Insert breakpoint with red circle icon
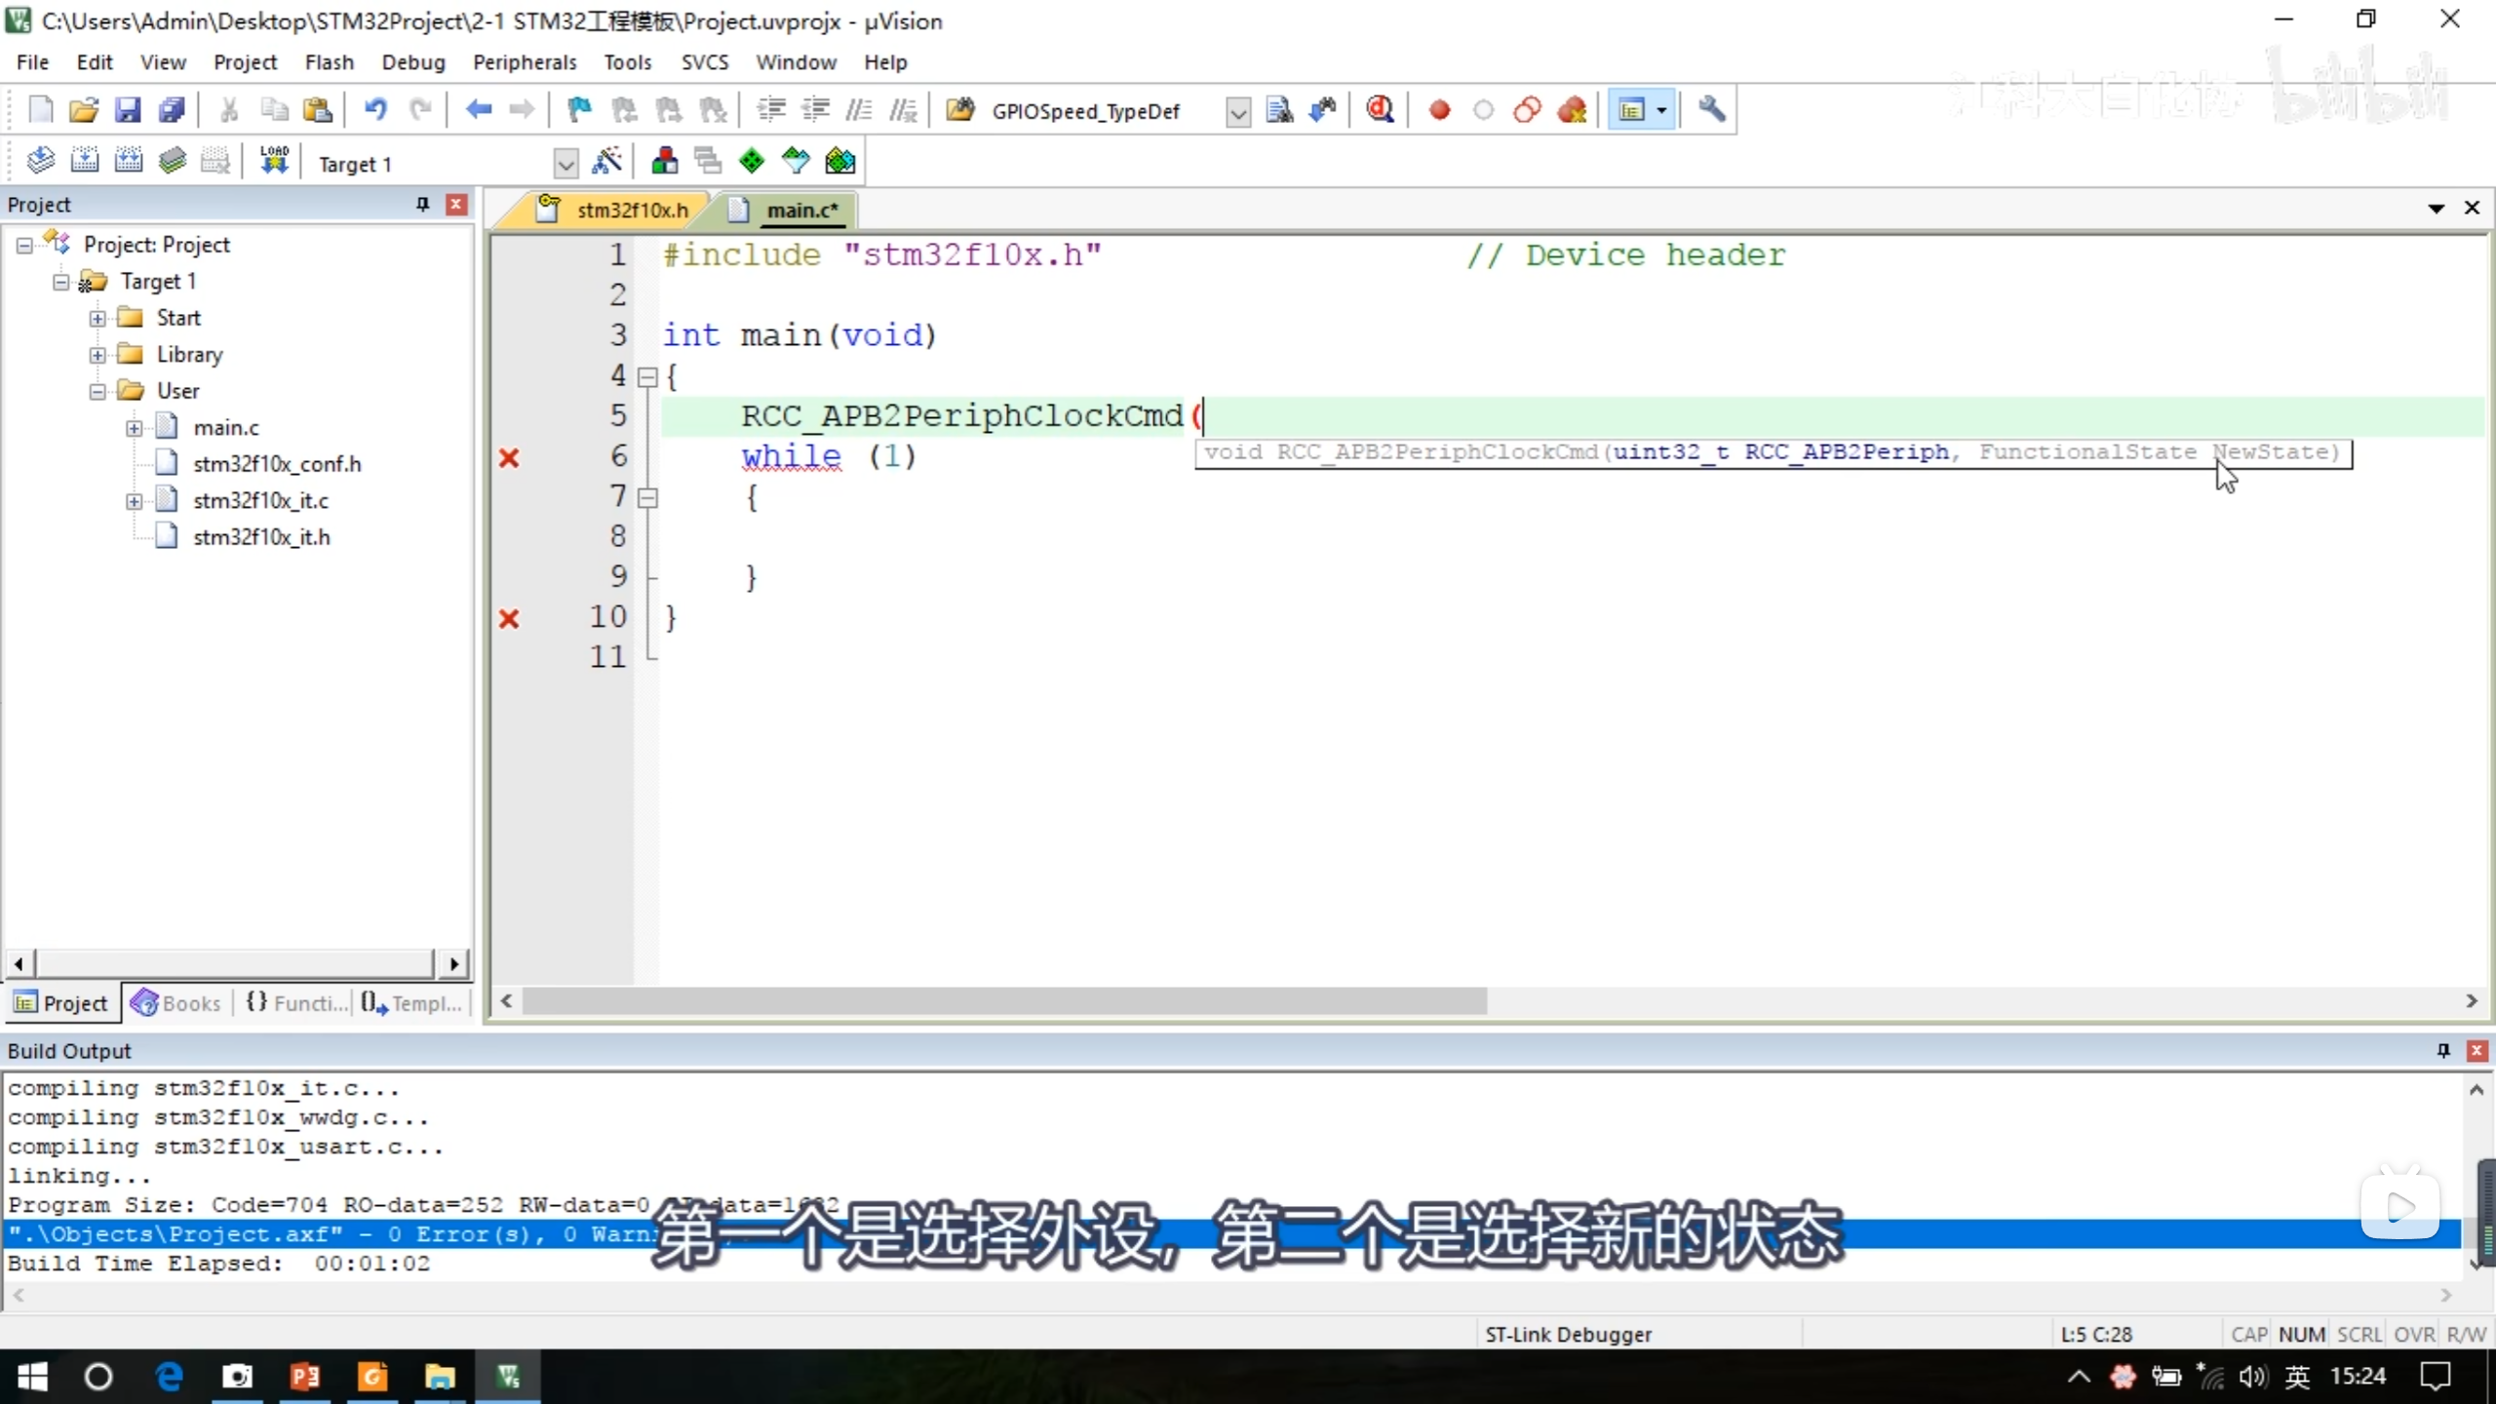The height and width of the screenshot is (1404, 2496). [1439, 110]
